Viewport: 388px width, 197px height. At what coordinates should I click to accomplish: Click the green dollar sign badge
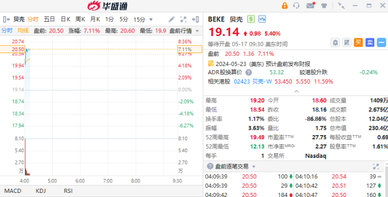(x=251, y=19)
